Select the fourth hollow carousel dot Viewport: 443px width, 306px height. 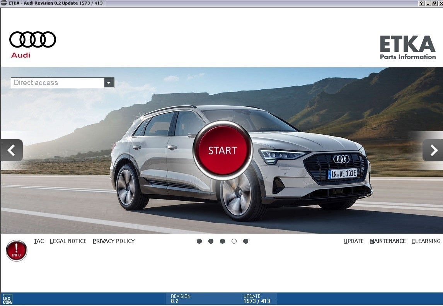pyautogui.click(x=234, y=241)
